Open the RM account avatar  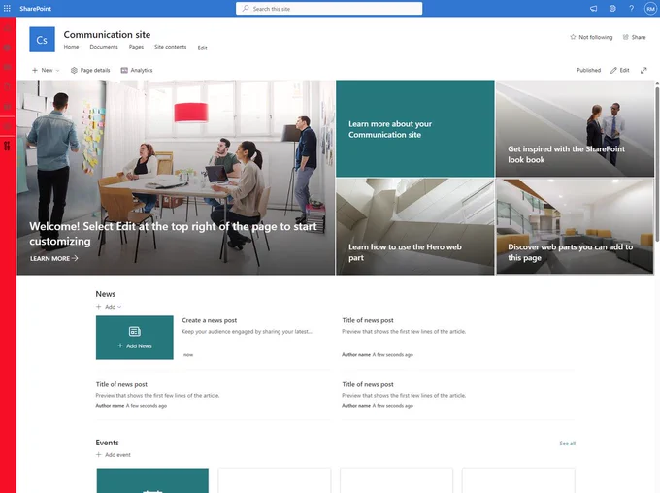(x=650, y=9)
